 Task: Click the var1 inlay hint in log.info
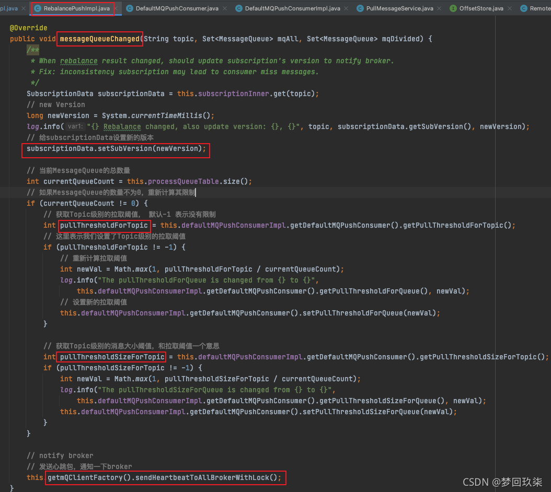tap(75, 126)
